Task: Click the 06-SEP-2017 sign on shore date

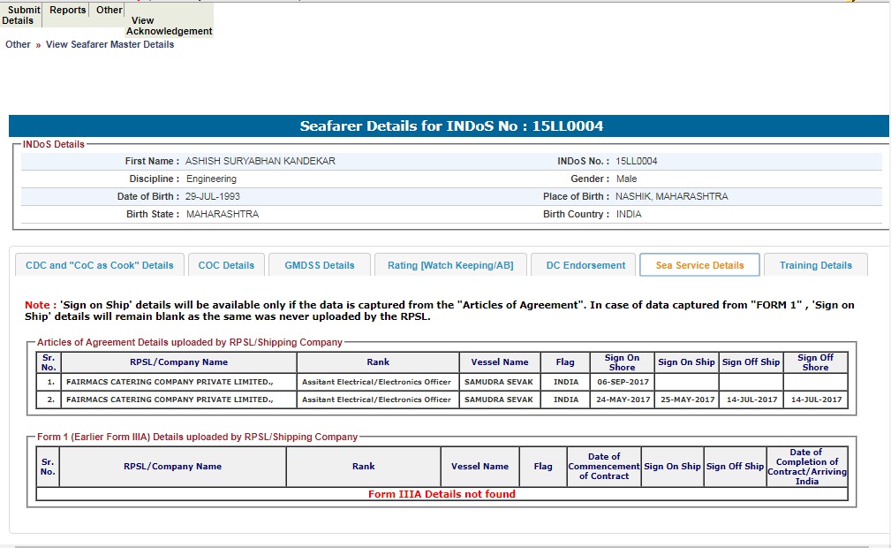Action: pyautogui.click(x=623, y=382)
